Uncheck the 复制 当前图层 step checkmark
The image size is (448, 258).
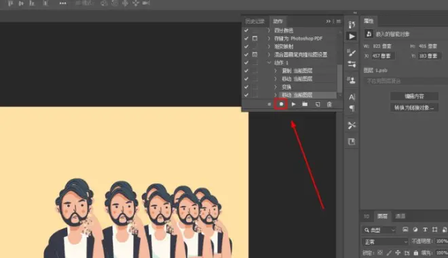click(x=246, y=70)
